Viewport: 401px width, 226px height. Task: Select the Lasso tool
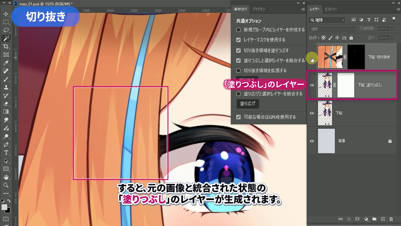(6, 30)
